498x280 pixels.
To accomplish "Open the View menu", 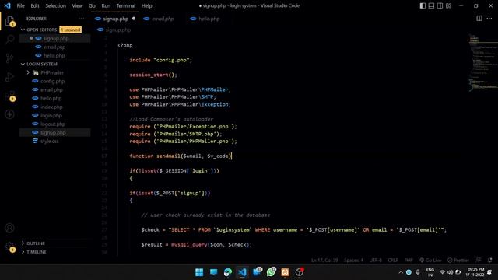I will pos(77,5).
